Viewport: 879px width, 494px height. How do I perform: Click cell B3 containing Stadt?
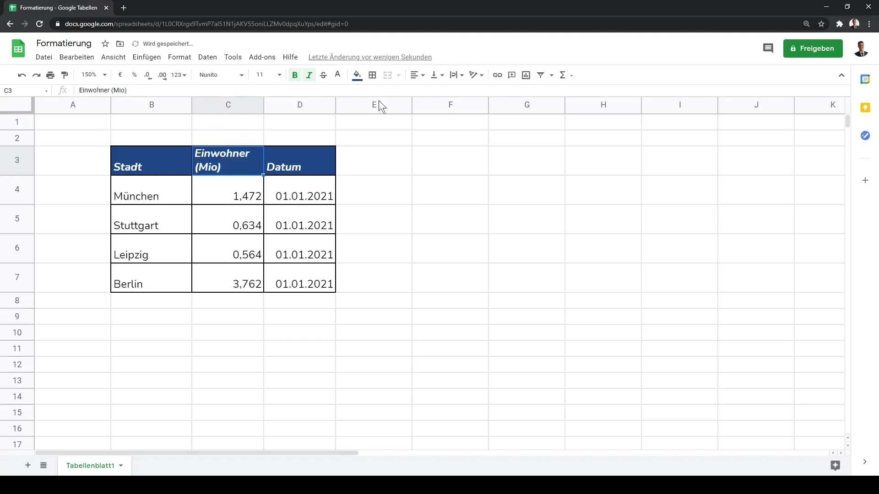click(152, 160)
